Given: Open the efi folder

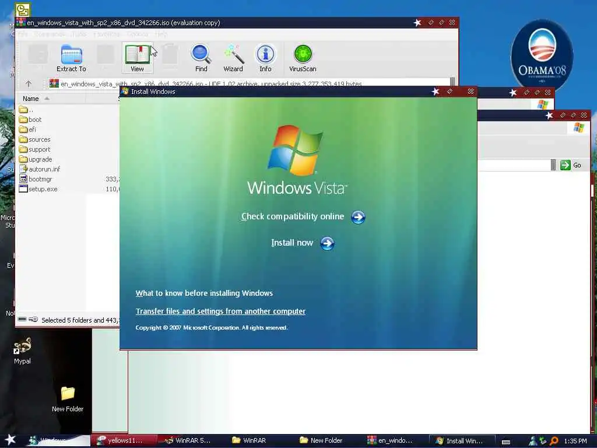Looking at the screenshot, I should click(27, 129).
